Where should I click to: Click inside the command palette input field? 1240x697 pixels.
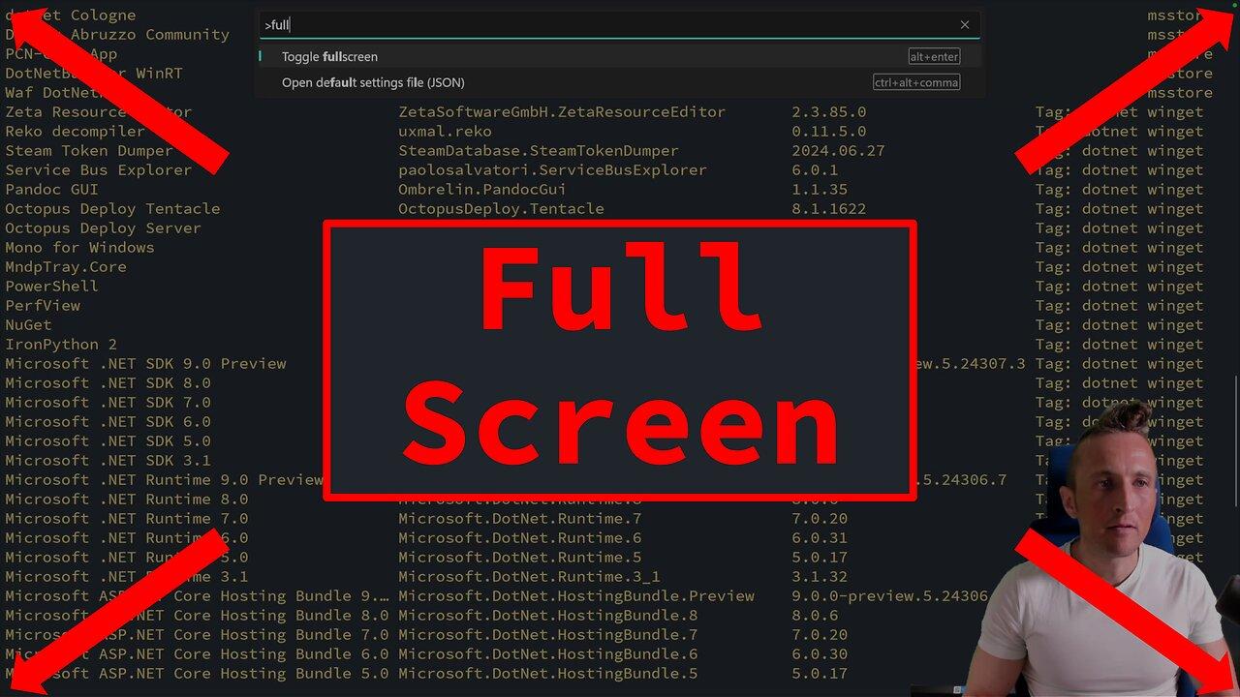[581, 24]
